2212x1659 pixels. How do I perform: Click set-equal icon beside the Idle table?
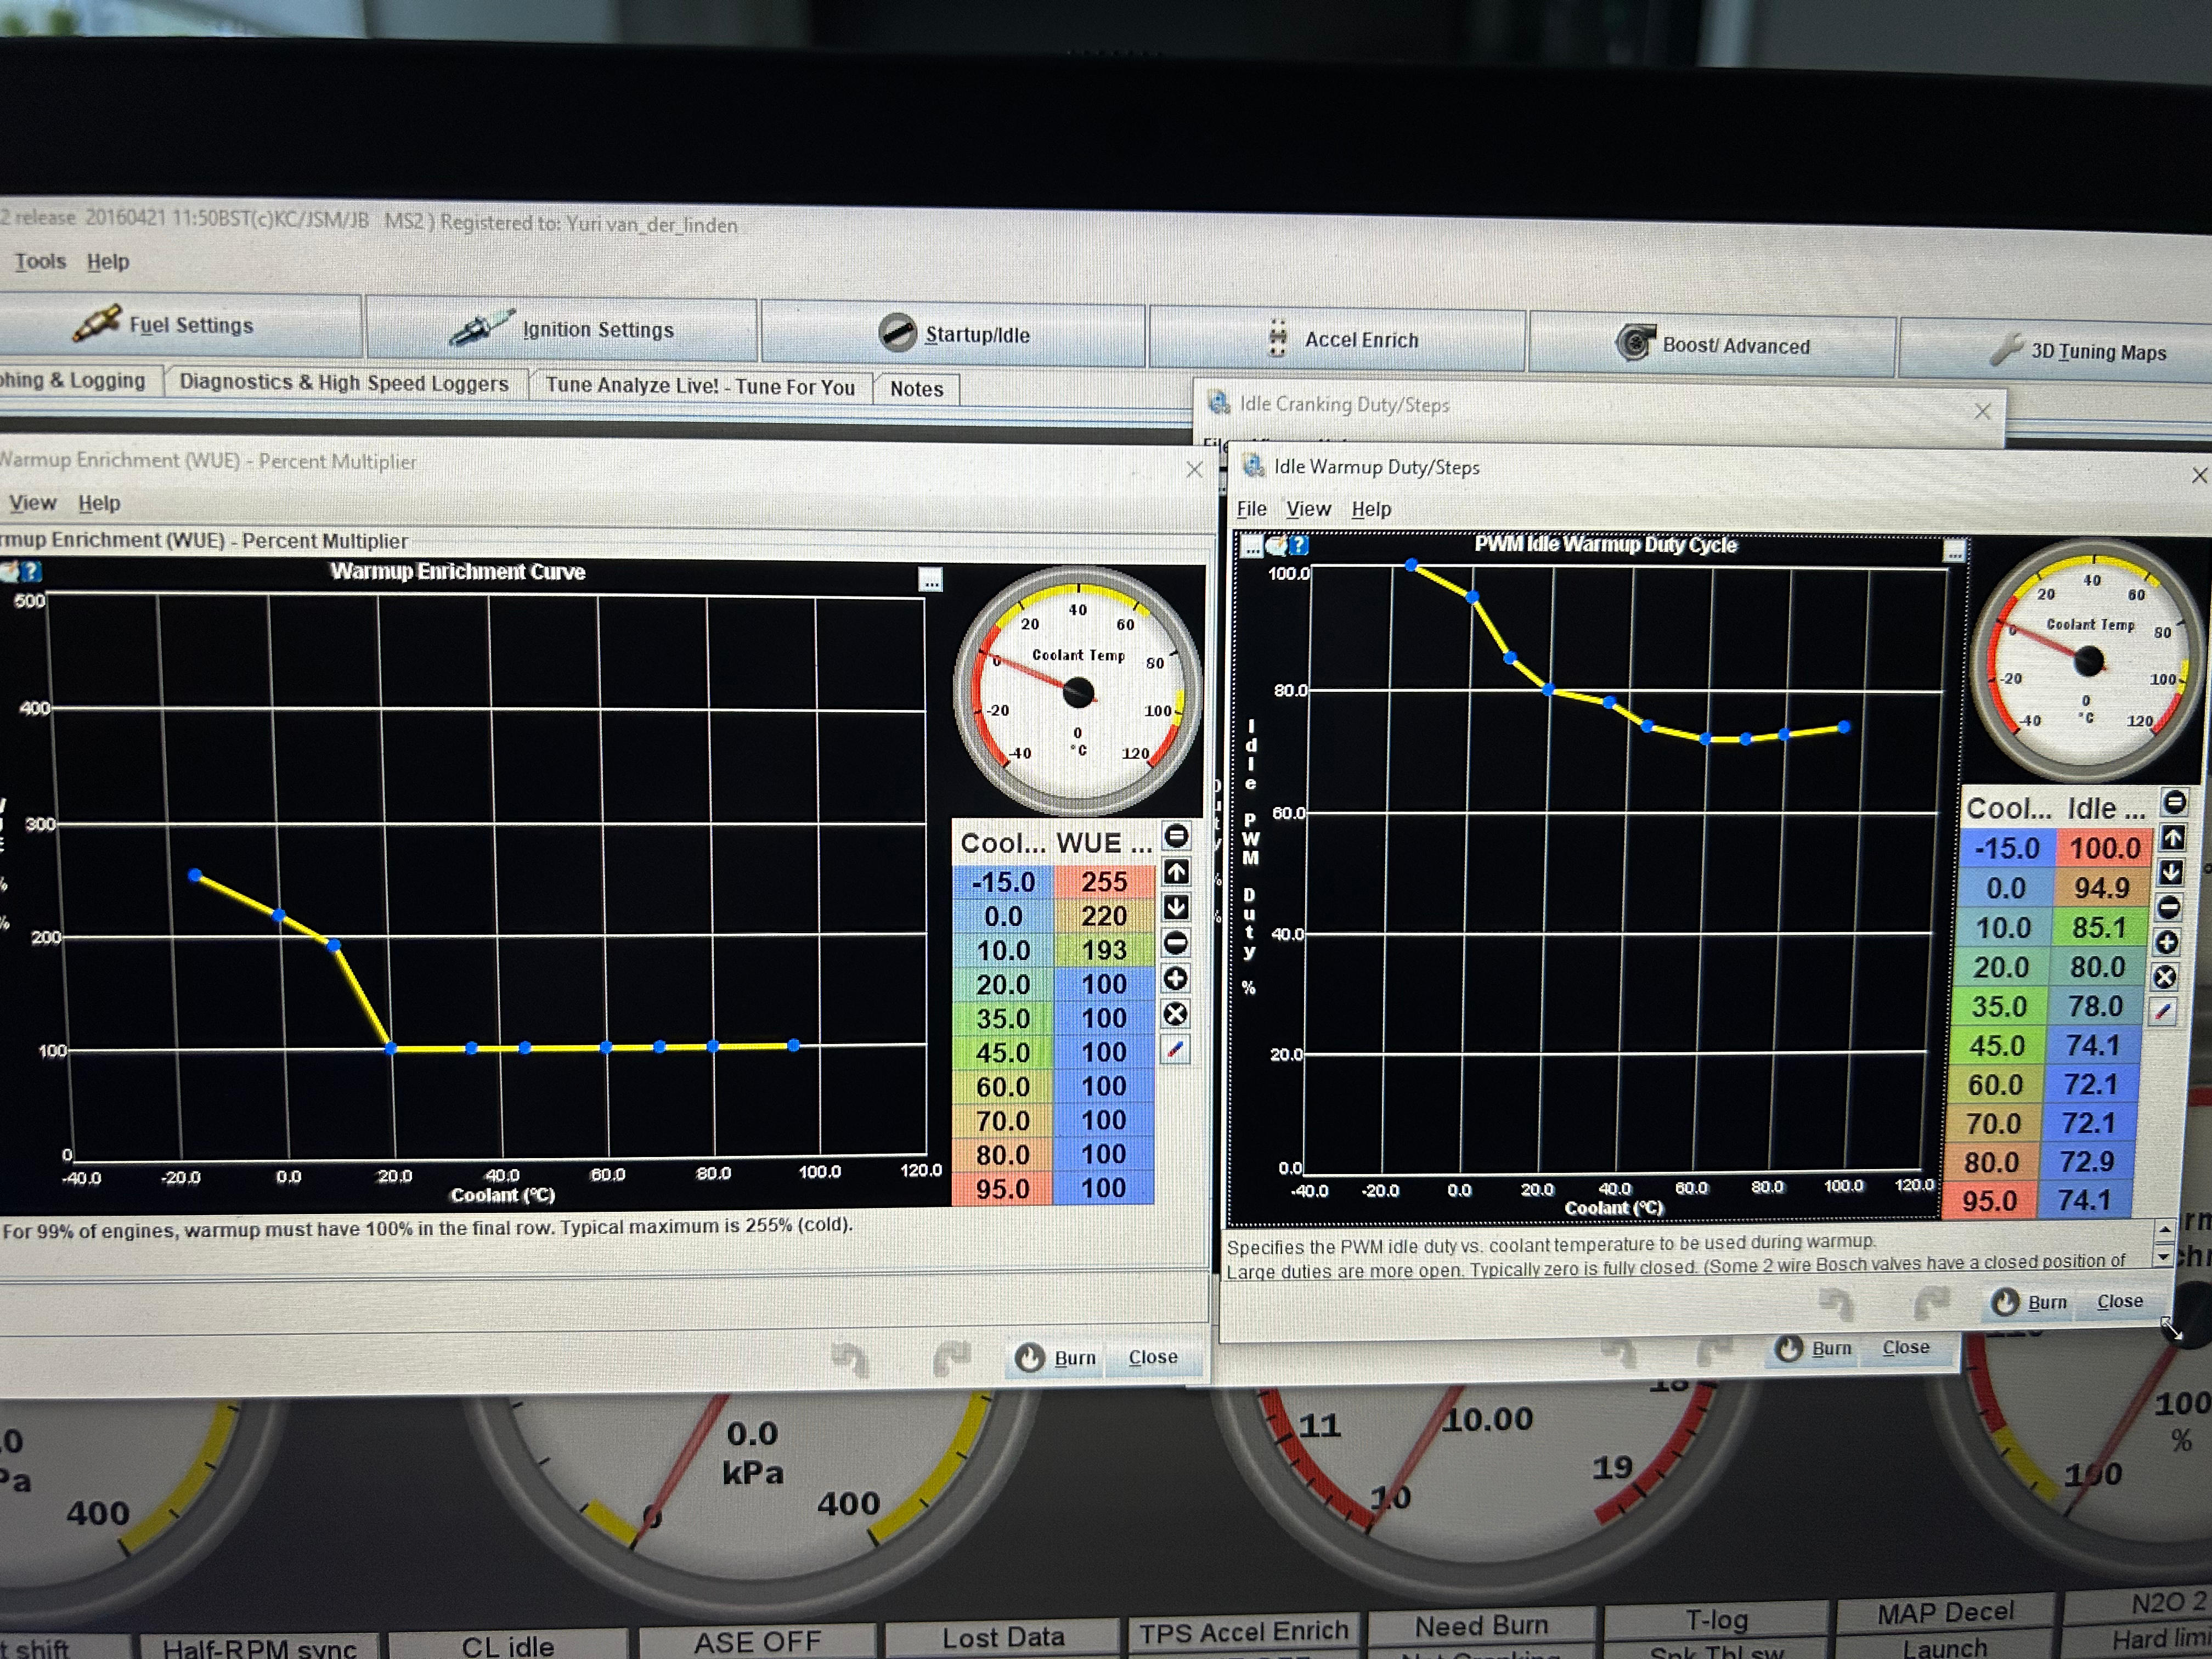(2174, 802)
